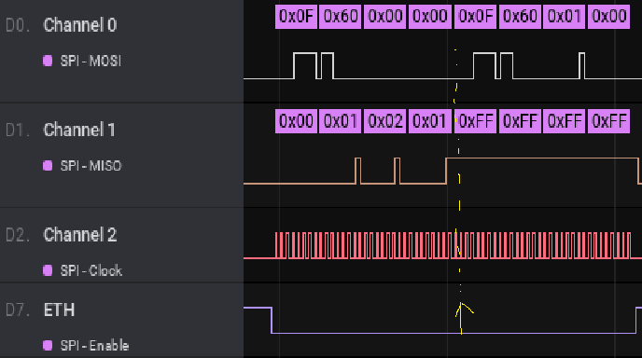Click the ETH channel name
642x358 pixels.
[60, 310]
